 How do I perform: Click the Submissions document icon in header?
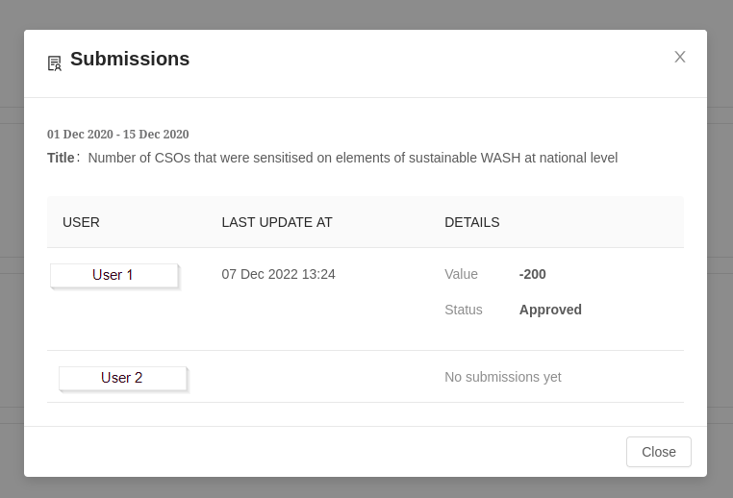[x=55, y=63]
